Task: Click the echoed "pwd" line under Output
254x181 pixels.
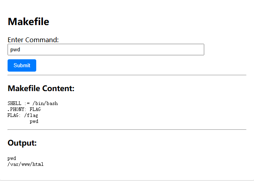Action: (x=12, y=158)
